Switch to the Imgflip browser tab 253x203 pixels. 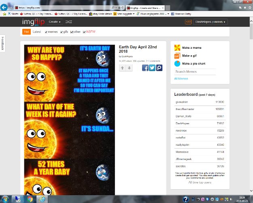click(x=145, y=8)
